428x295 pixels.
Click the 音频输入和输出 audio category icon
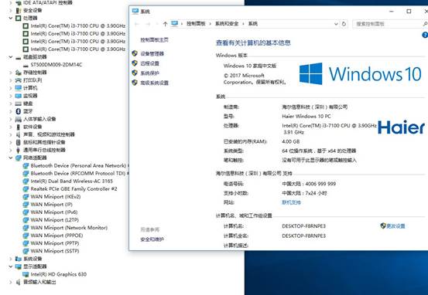pyautogui.click(x=19, y=282)
